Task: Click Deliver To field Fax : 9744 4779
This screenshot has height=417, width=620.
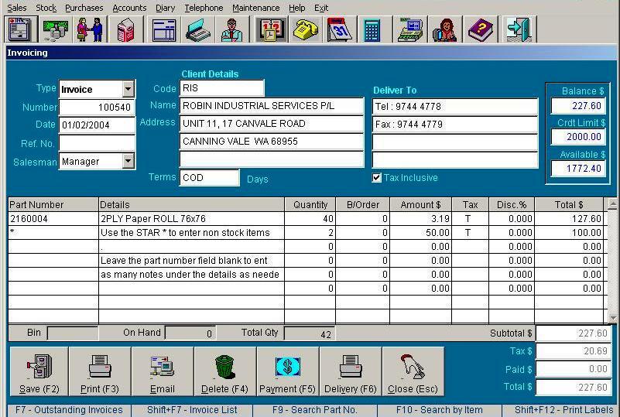Action: [x=454, y=124]
